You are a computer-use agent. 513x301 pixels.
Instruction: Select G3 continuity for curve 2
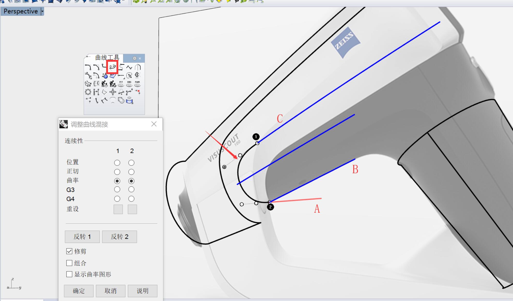(131, 189)
